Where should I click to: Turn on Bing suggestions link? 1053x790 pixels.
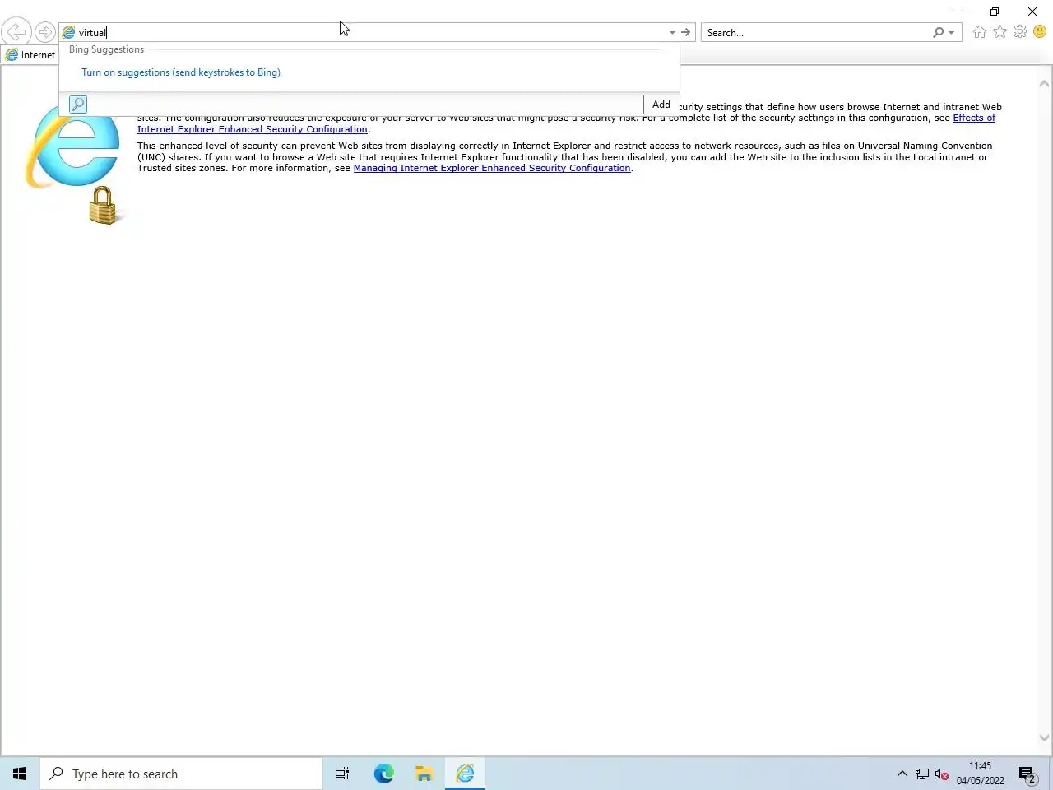[181, 72]
